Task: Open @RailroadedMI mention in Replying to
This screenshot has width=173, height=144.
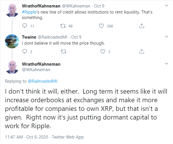Action: pos(43,81)
